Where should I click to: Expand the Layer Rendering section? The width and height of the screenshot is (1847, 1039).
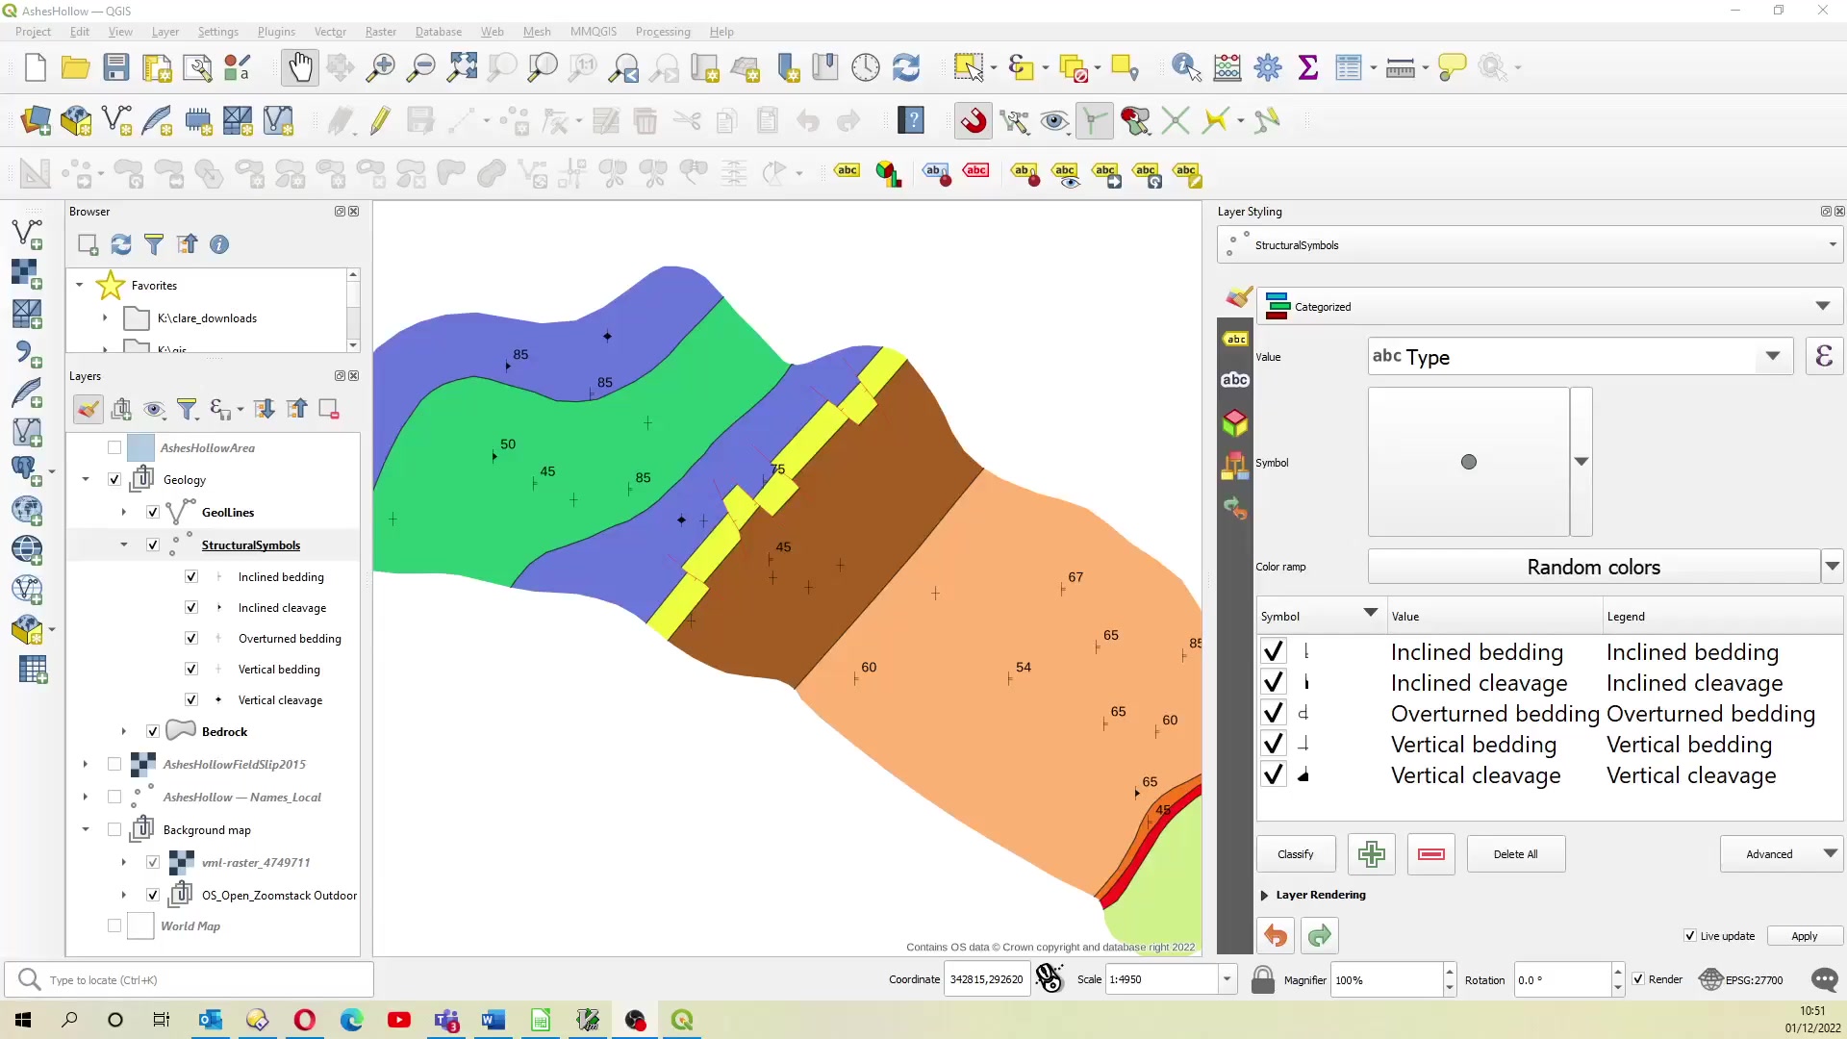(x=1264, y=895)
